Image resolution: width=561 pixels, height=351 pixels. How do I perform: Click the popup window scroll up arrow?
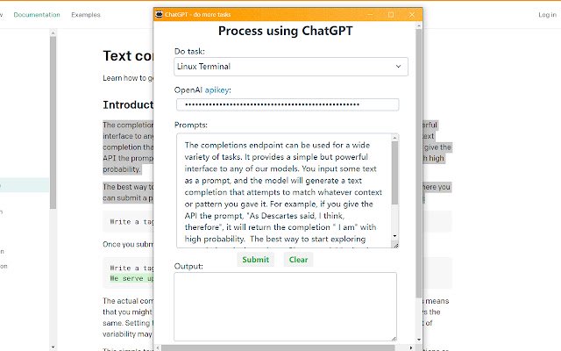(x=419, y=25)
